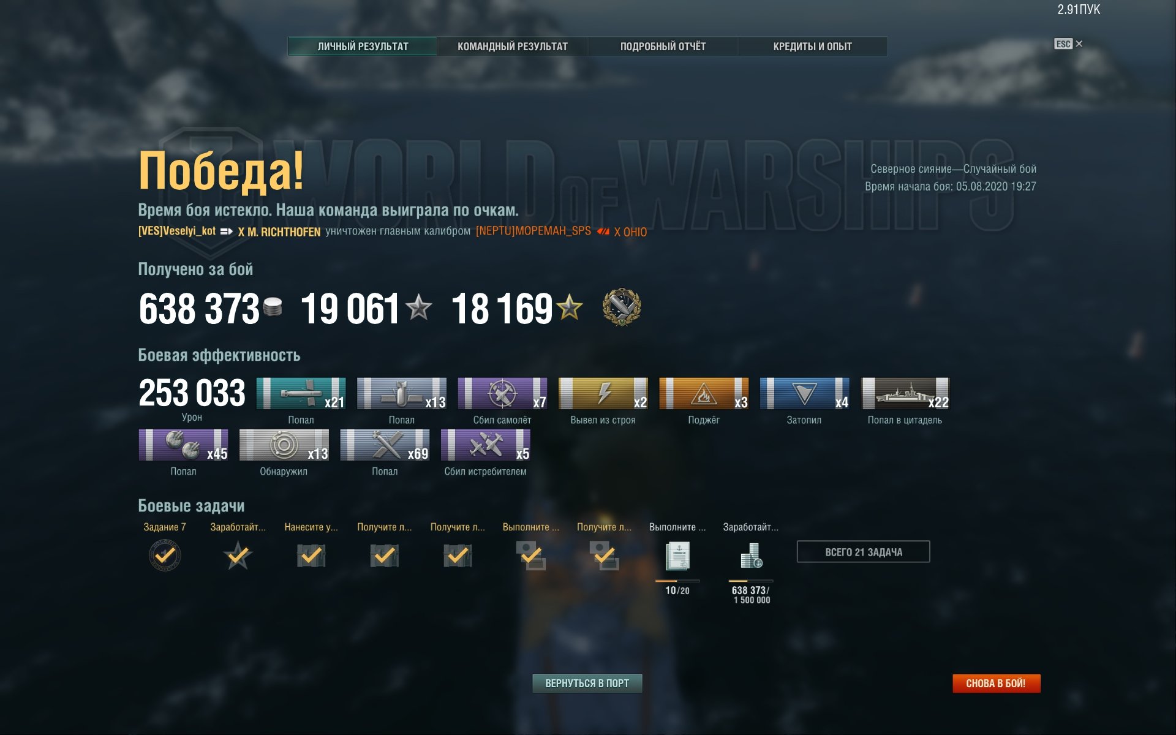Click the torpedo hits ribbon x21
This screenshot has width=1176, height=735.
[x=301, y=393]
